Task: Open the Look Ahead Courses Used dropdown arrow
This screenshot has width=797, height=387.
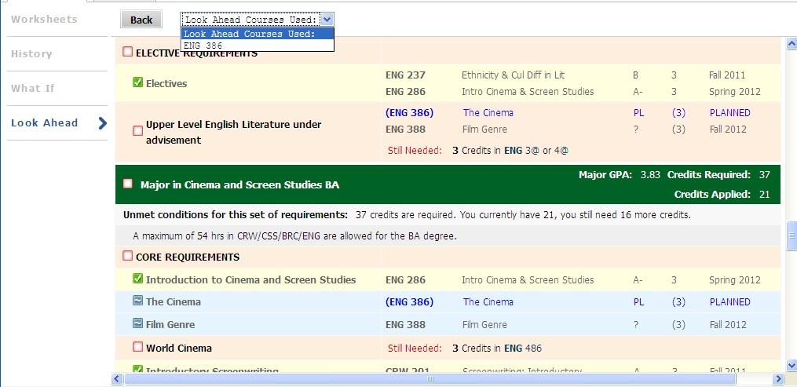Action: [x=327, y=20]
